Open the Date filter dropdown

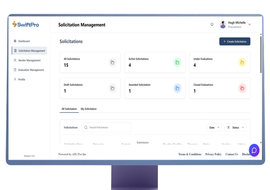pyautogui.click(x=214, y=127)
